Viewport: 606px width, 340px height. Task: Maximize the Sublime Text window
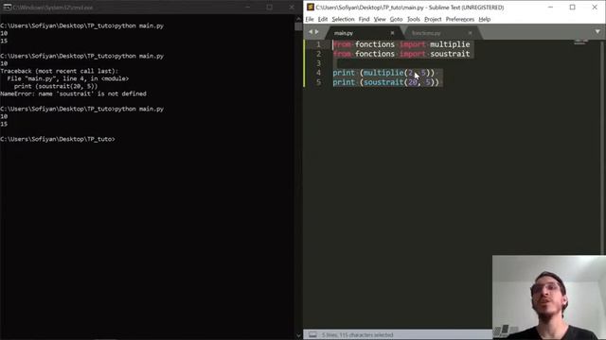tap(572, 8)
